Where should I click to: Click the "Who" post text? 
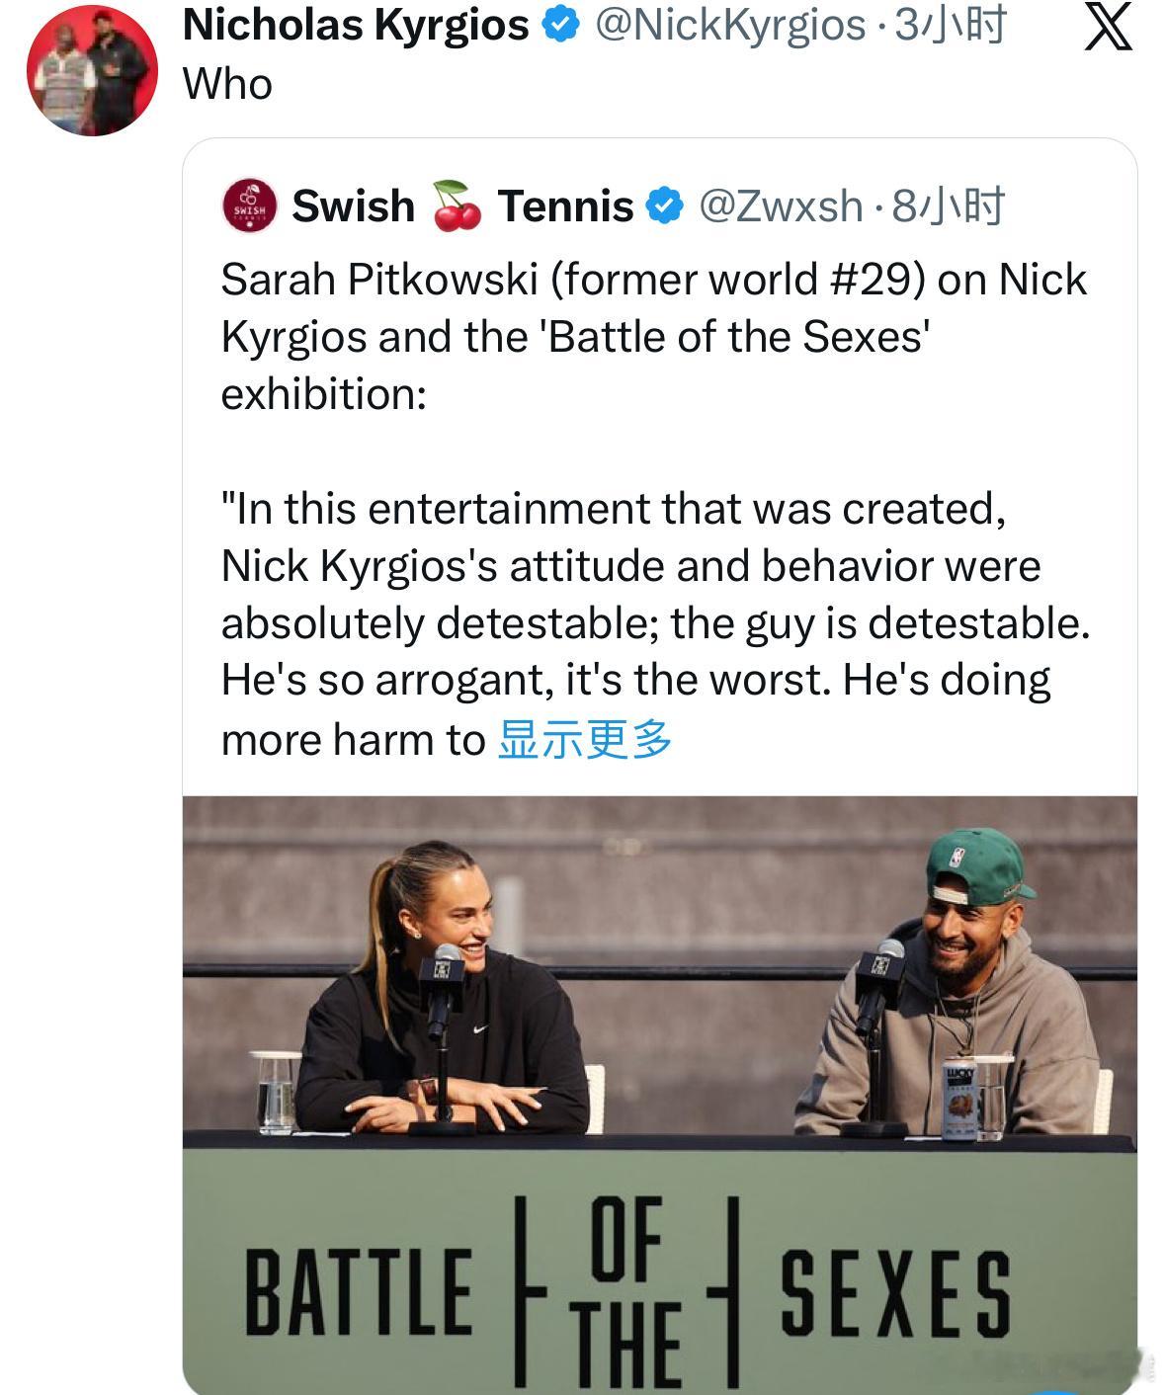tap(227, 85)
